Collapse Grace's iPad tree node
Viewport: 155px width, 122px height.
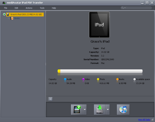click(x=4, y=14)
